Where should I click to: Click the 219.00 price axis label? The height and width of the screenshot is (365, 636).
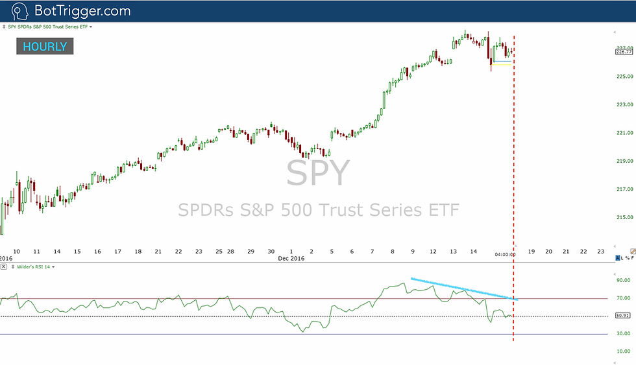pyautogui.click(x=624, y=161)
